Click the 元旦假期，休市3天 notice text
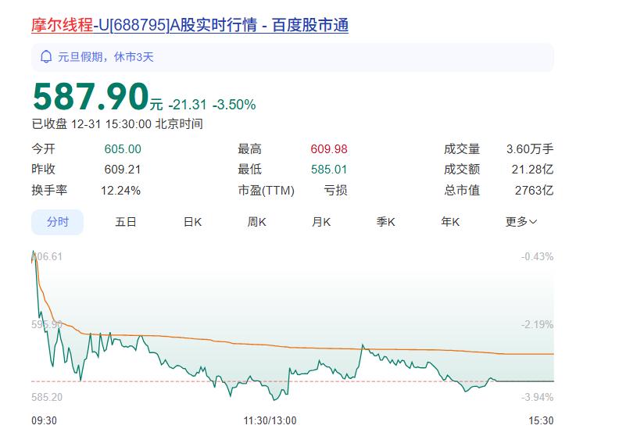Image resolution: width=644 pixels, height=436 pixels. [x=106, y=57]
